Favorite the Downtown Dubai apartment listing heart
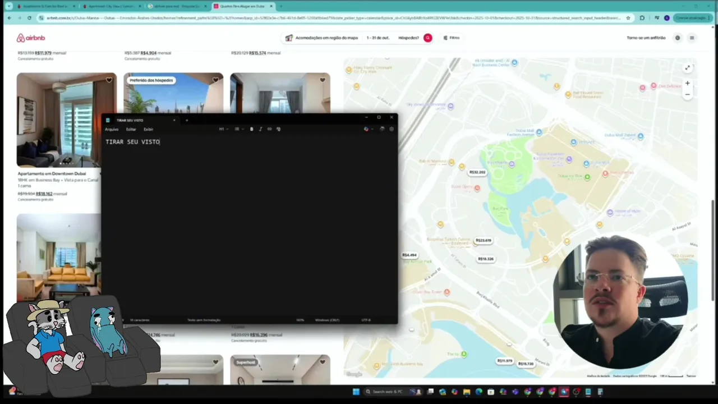Image resolution: width=718 pixels, height=404 pixels. coord(109,80)
